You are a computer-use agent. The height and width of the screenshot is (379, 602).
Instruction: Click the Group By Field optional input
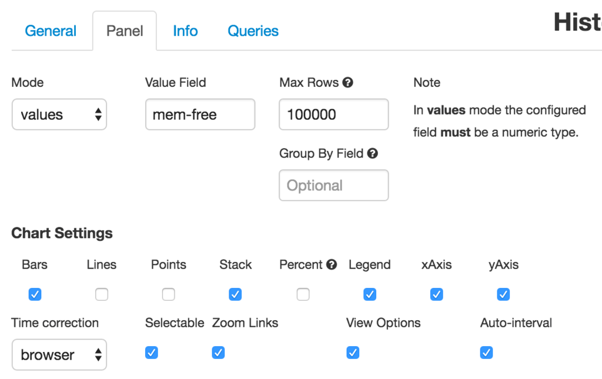(334, 185)
